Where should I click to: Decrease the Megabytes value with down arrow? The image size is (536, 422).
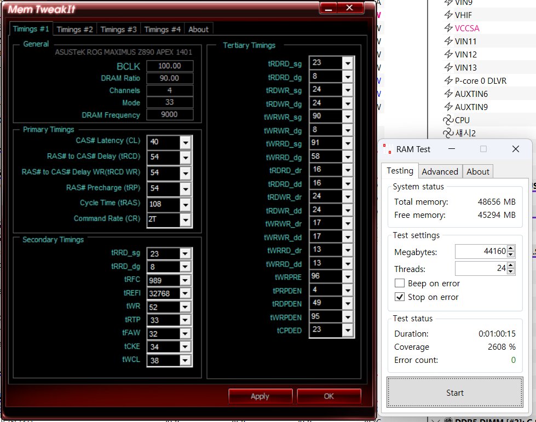click(x=511, y=255)
